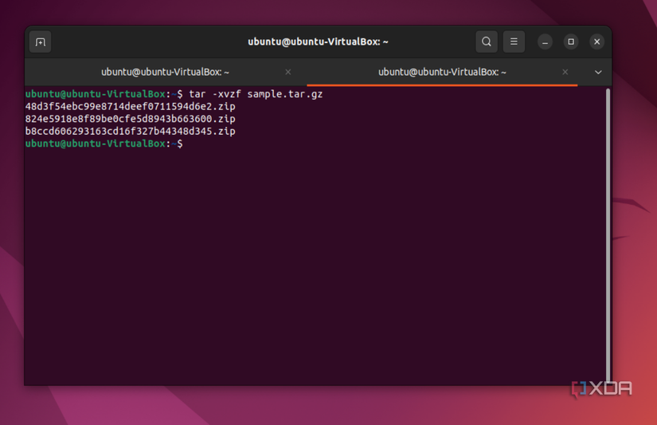
Task: Open a new terminal tab
Action: [41, 42]
